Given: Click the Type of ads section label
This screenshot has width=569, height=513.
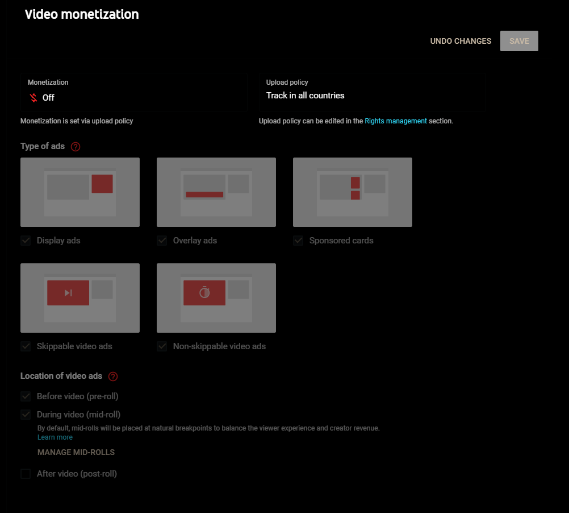Looking at the screenshot, I should (43, 146).
